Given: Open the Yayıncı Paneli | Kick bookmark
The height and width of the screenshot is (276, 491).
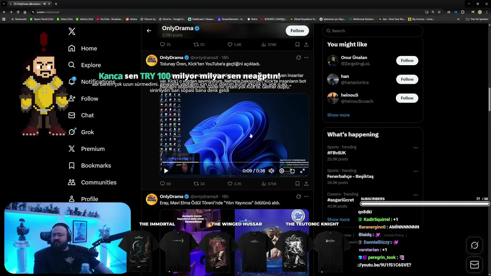Looking at the screenshot, I should (x=42, y=19).
